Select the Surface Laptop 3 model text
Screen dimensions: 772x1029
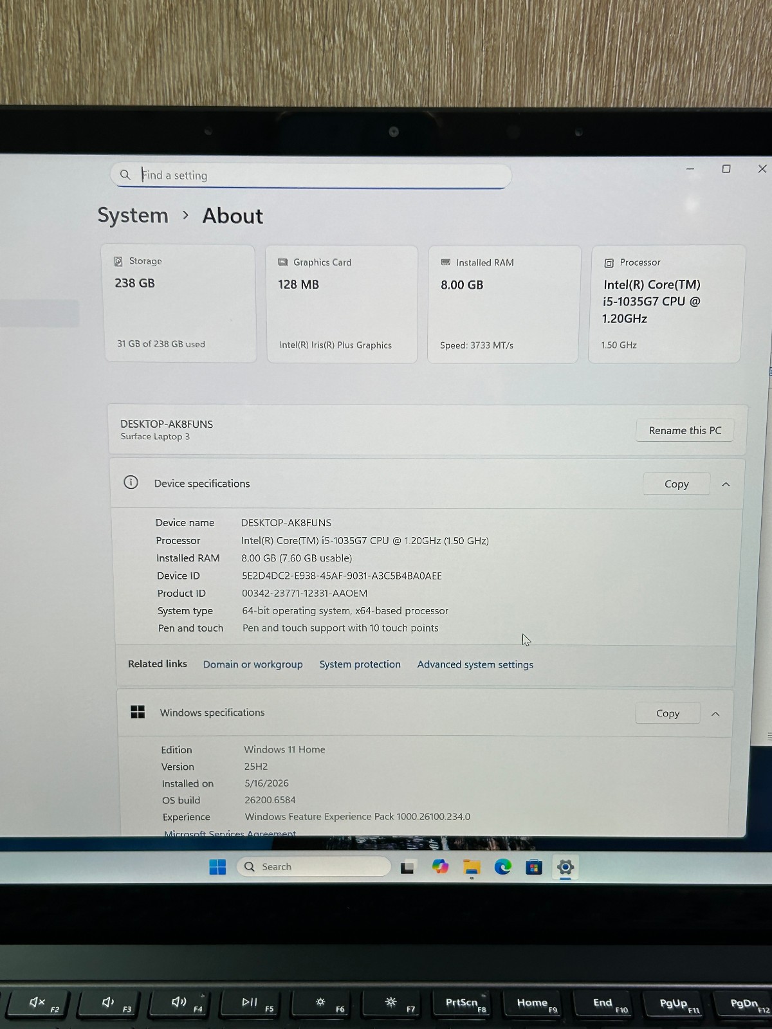pos(155,437)
